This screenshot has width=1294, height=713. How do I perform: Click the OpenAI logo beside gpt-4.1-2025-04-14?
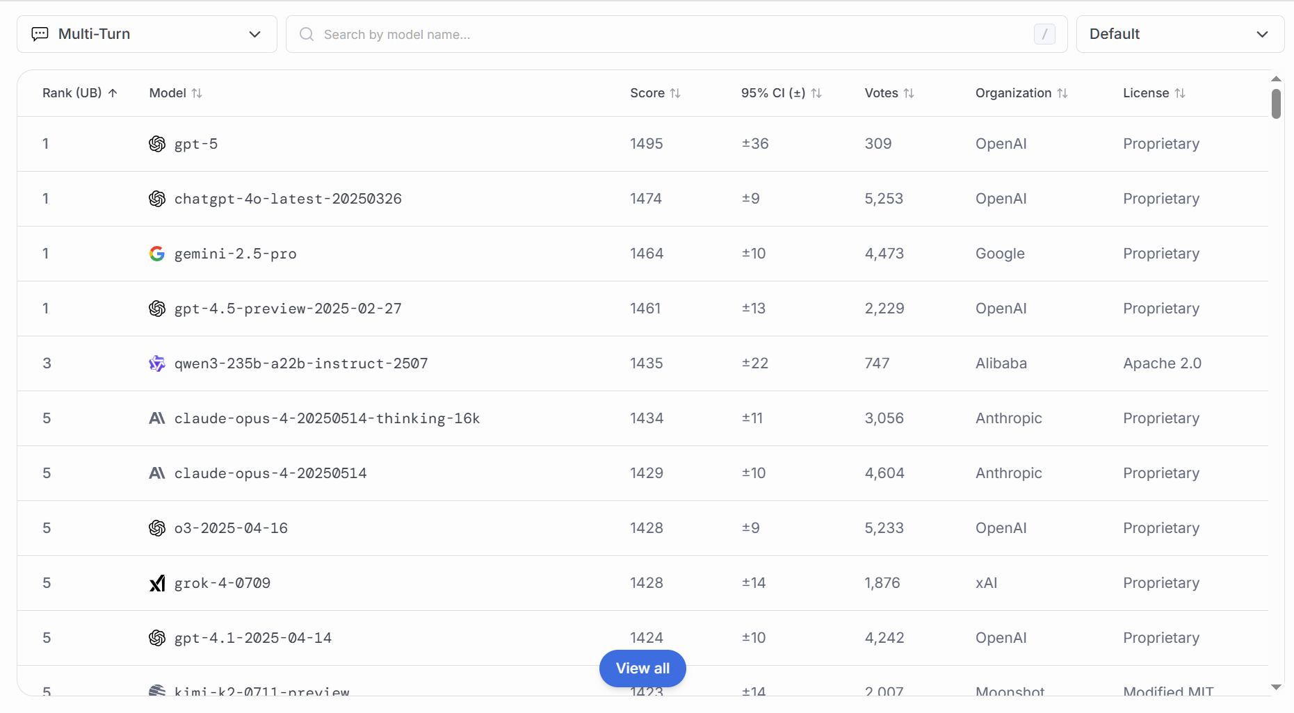(157, 638)
